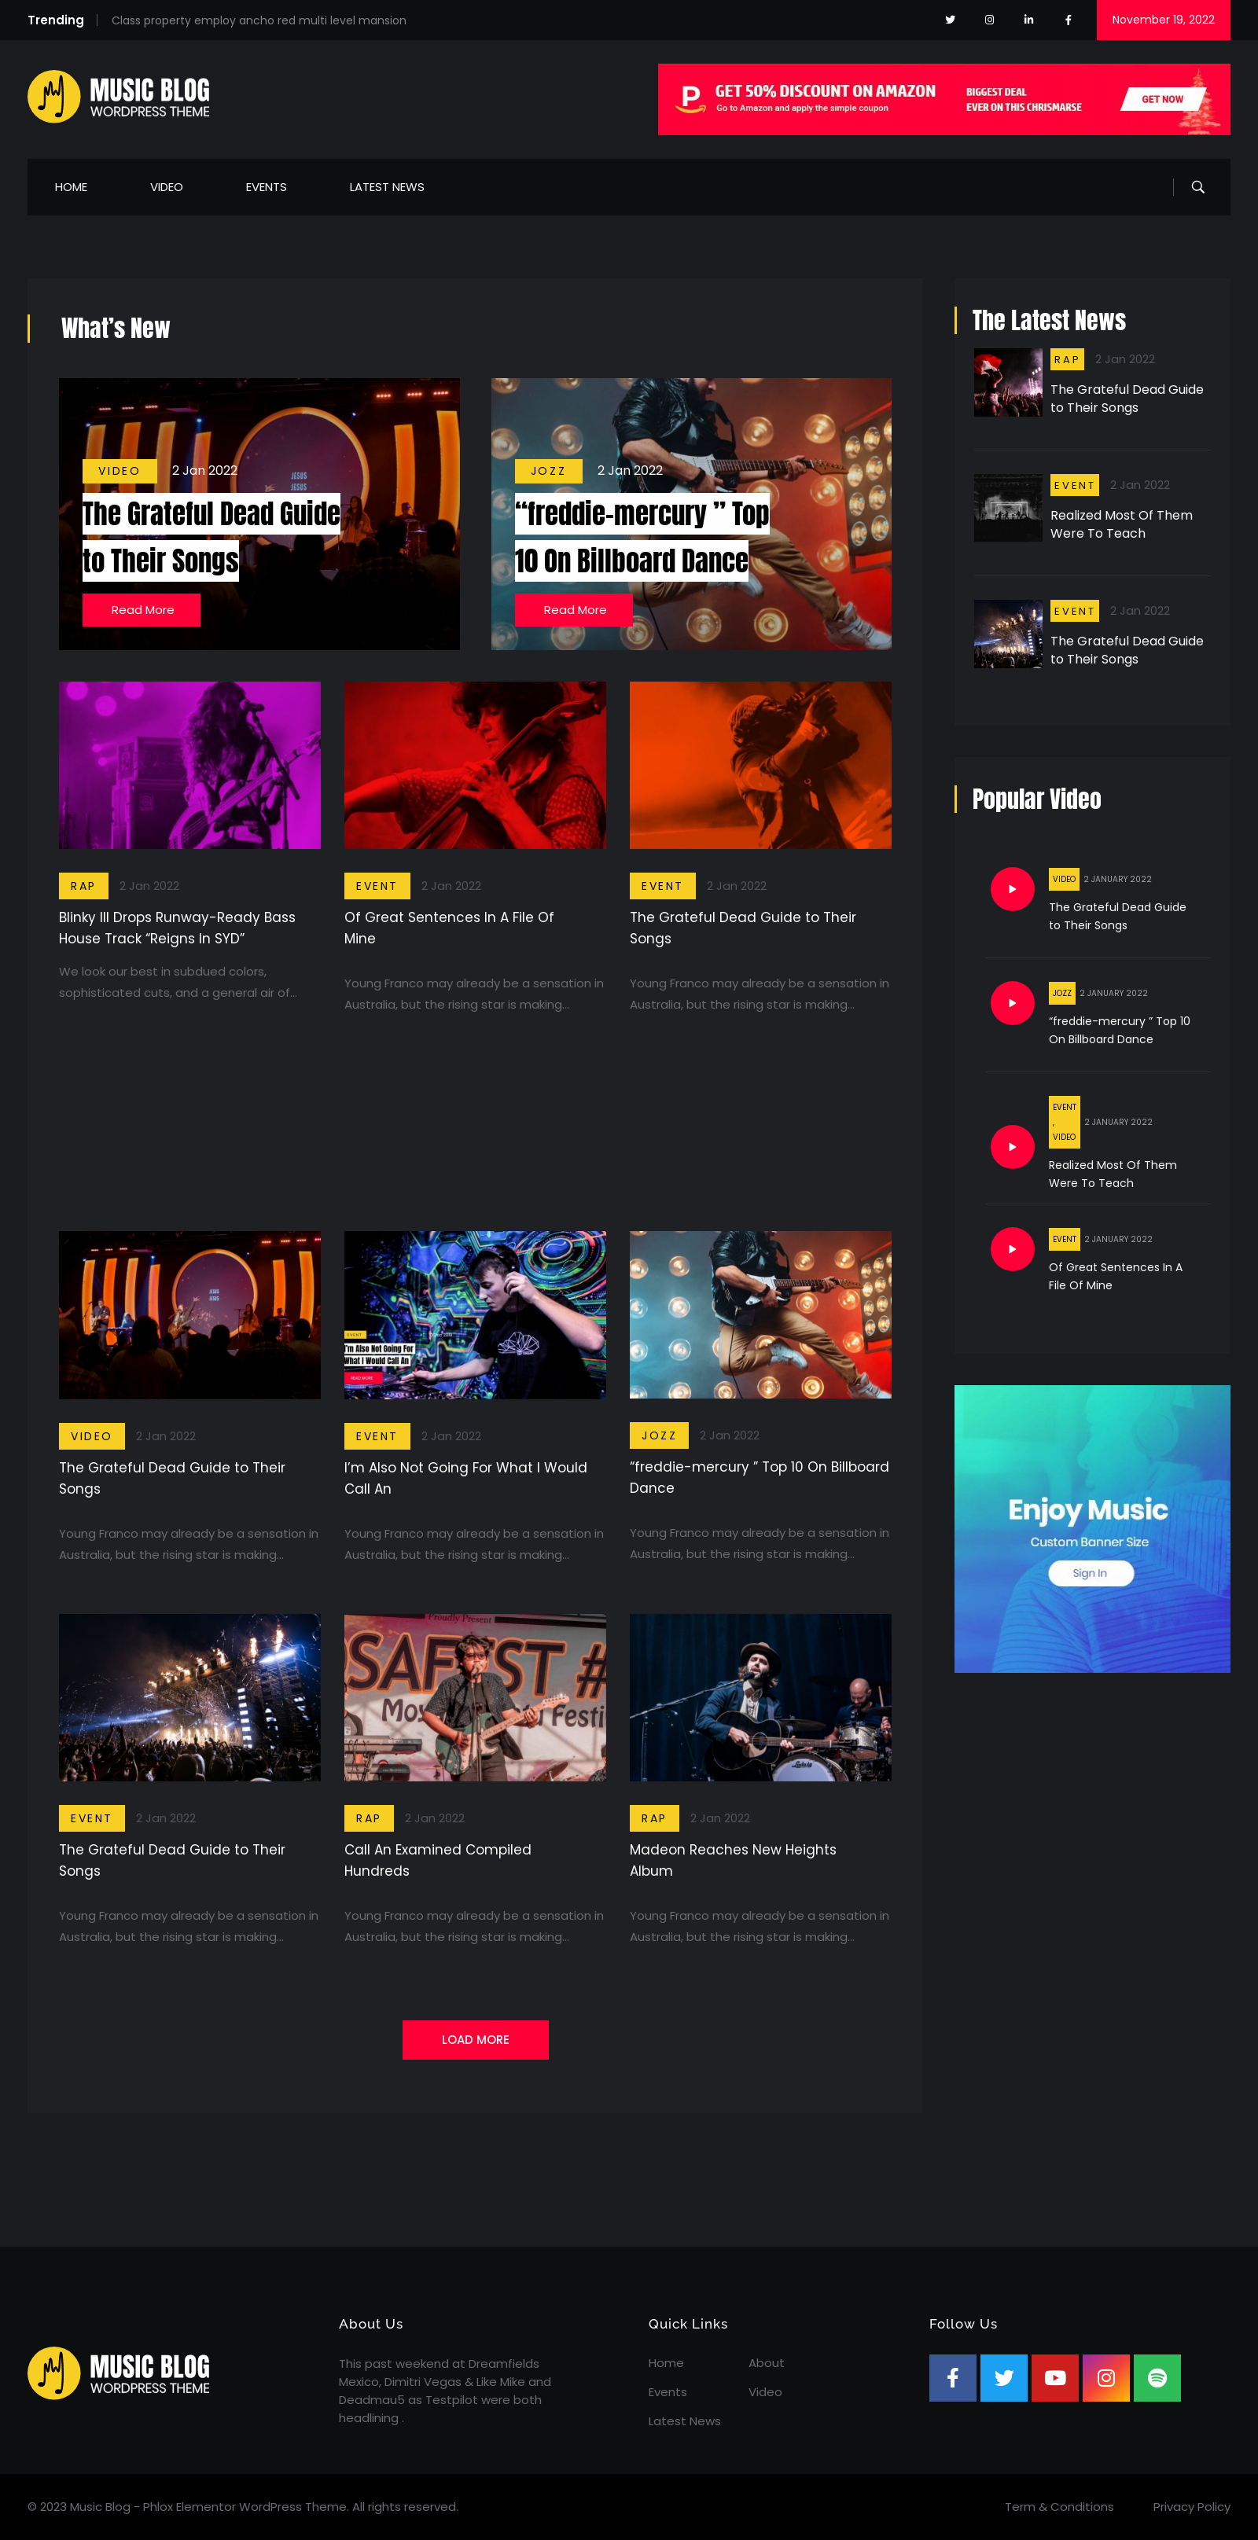Open the footer YouTube social button
Screen dimensions: 1258x2540
pyautogui.click(x=1055, y=2377)
